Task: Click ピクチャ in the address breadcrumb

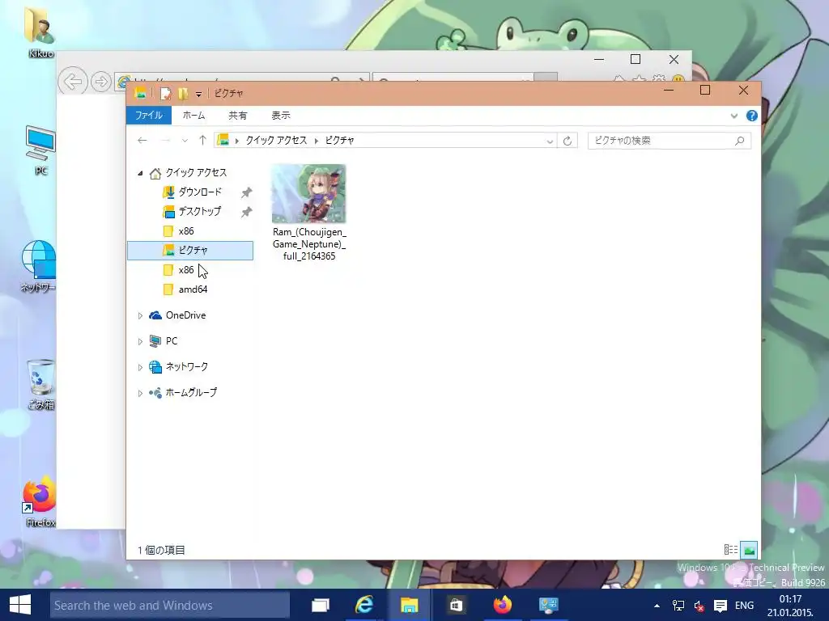Action: coord(339,141)
